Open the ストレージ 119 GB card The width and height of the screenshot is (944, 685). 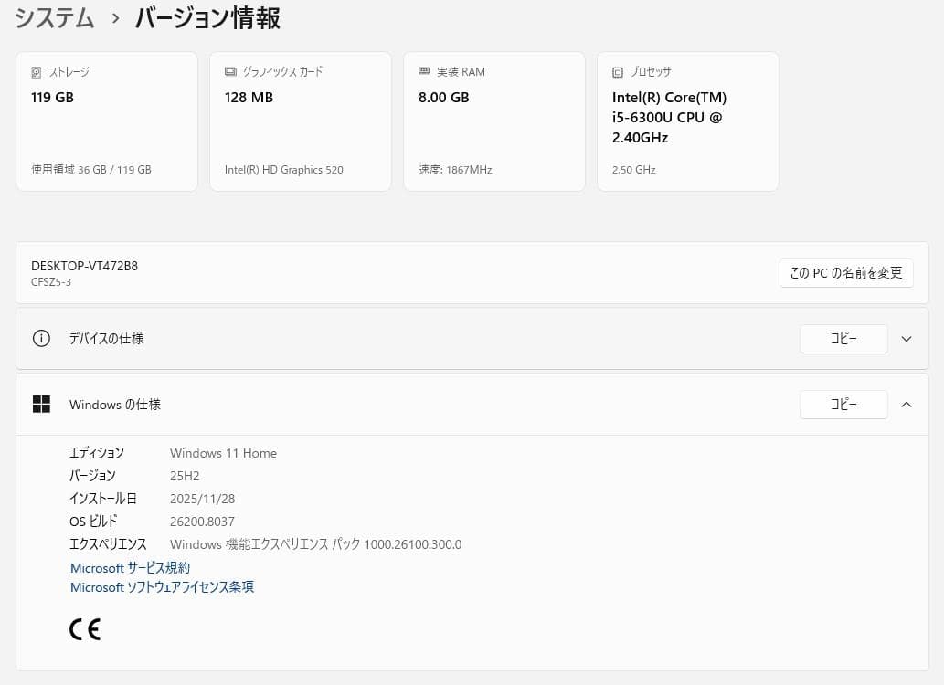click(107, 121)
